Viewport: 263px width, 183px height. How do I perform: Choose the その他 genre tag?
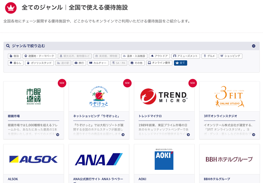coord(137,63)
